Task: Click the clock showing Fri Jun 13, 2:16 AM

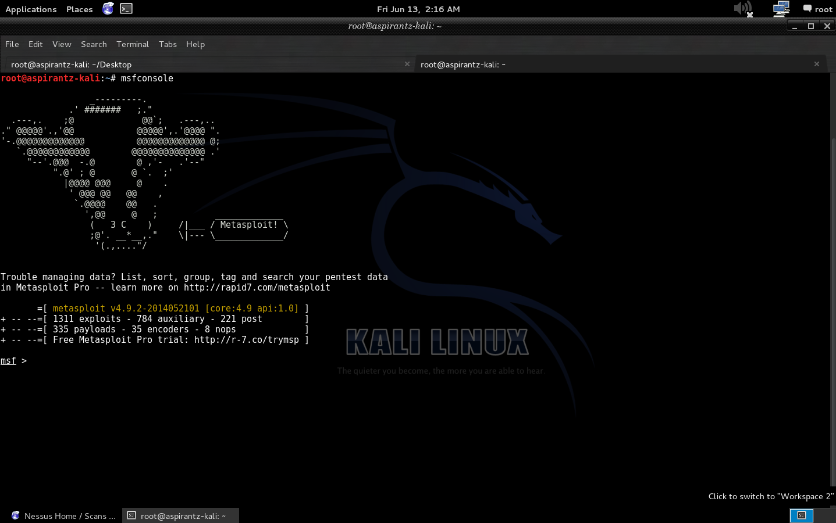Action: coord(418,9)
